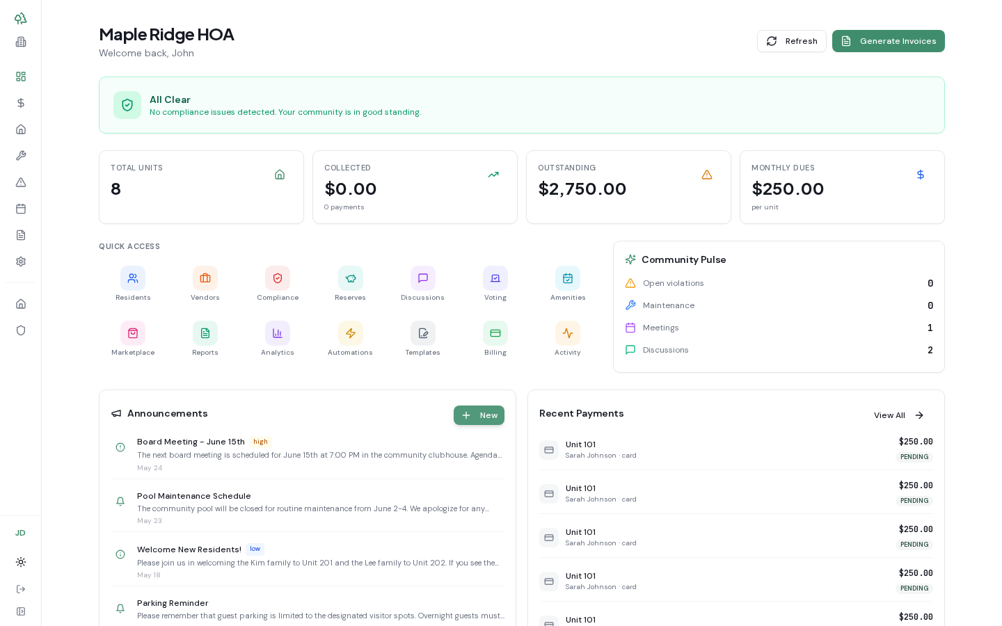Screen dimensions: 1002x626
Task: Open Welcome New Residents! announcement
Action: pyautogui.click(x=308, y=561)
